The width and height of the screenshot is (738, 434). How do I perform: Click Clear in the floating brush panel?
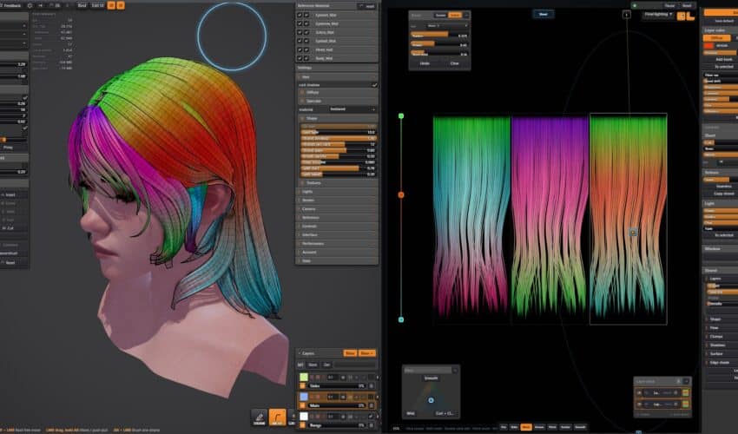pyautogui.click(x=454, y=63)
